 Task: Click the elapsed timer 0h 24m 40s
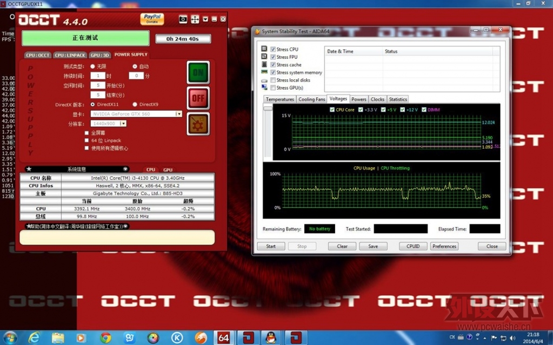pyautogui.click(x=183, y=39)
